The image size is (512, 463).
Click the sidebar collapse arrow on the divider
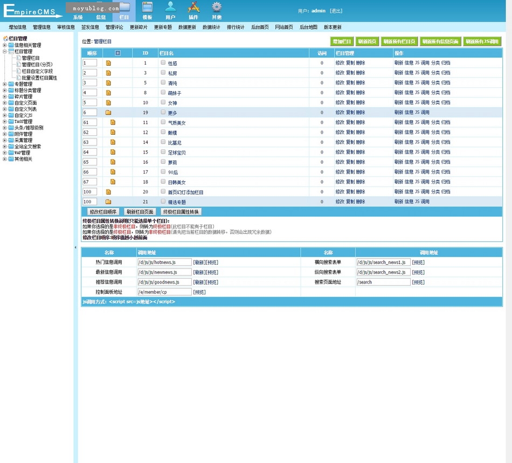click(75, 247)
